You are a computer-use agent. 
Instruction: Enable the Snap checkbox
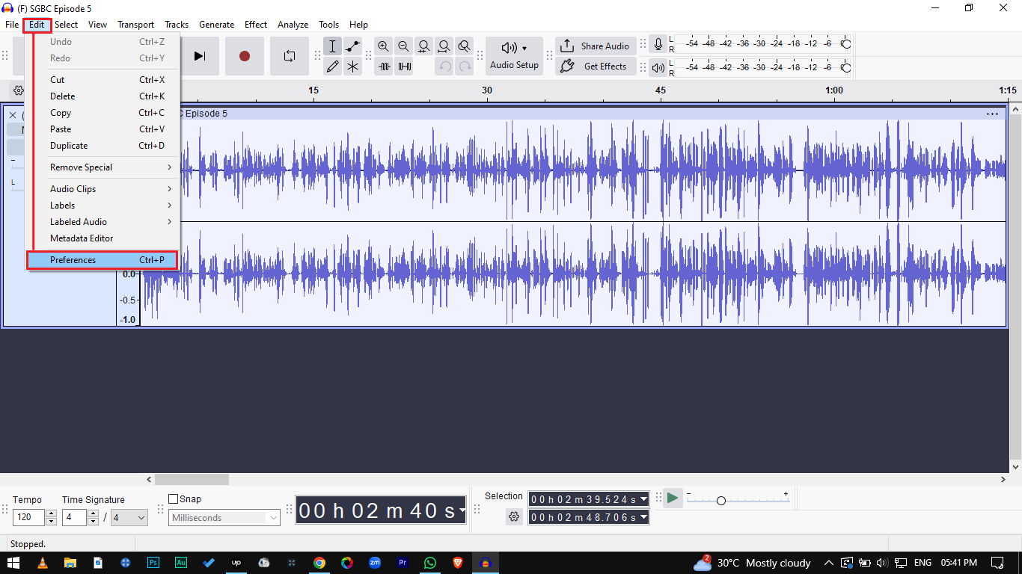click(174, 499)
